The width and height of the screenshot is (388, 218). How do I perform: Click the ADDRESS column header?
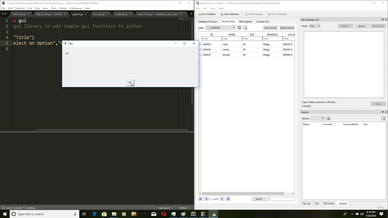[x=272, y=35]
